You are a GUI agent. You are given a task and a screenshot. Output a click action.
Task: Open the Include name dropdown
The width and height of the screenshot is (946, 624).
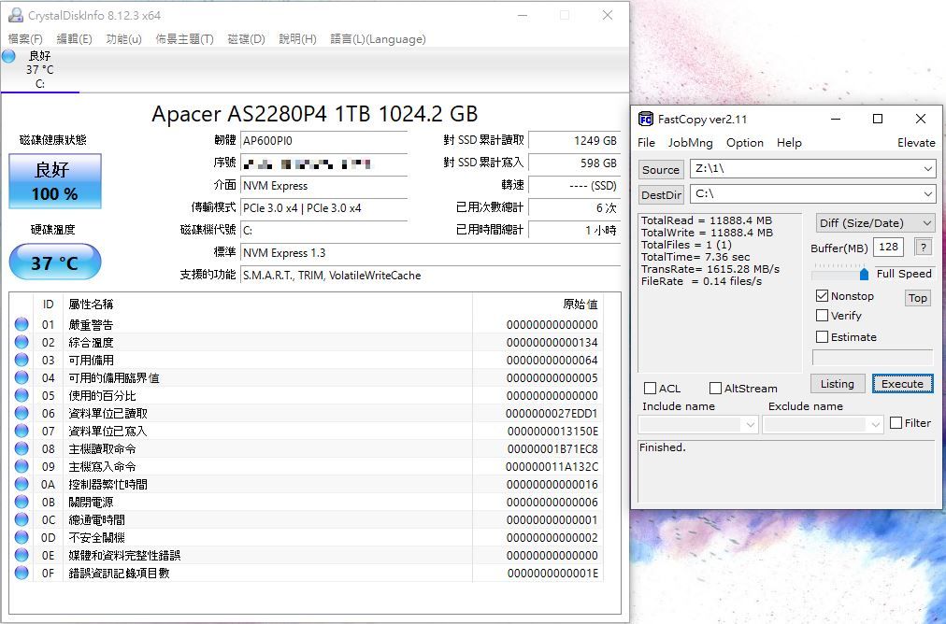point(750,424)
